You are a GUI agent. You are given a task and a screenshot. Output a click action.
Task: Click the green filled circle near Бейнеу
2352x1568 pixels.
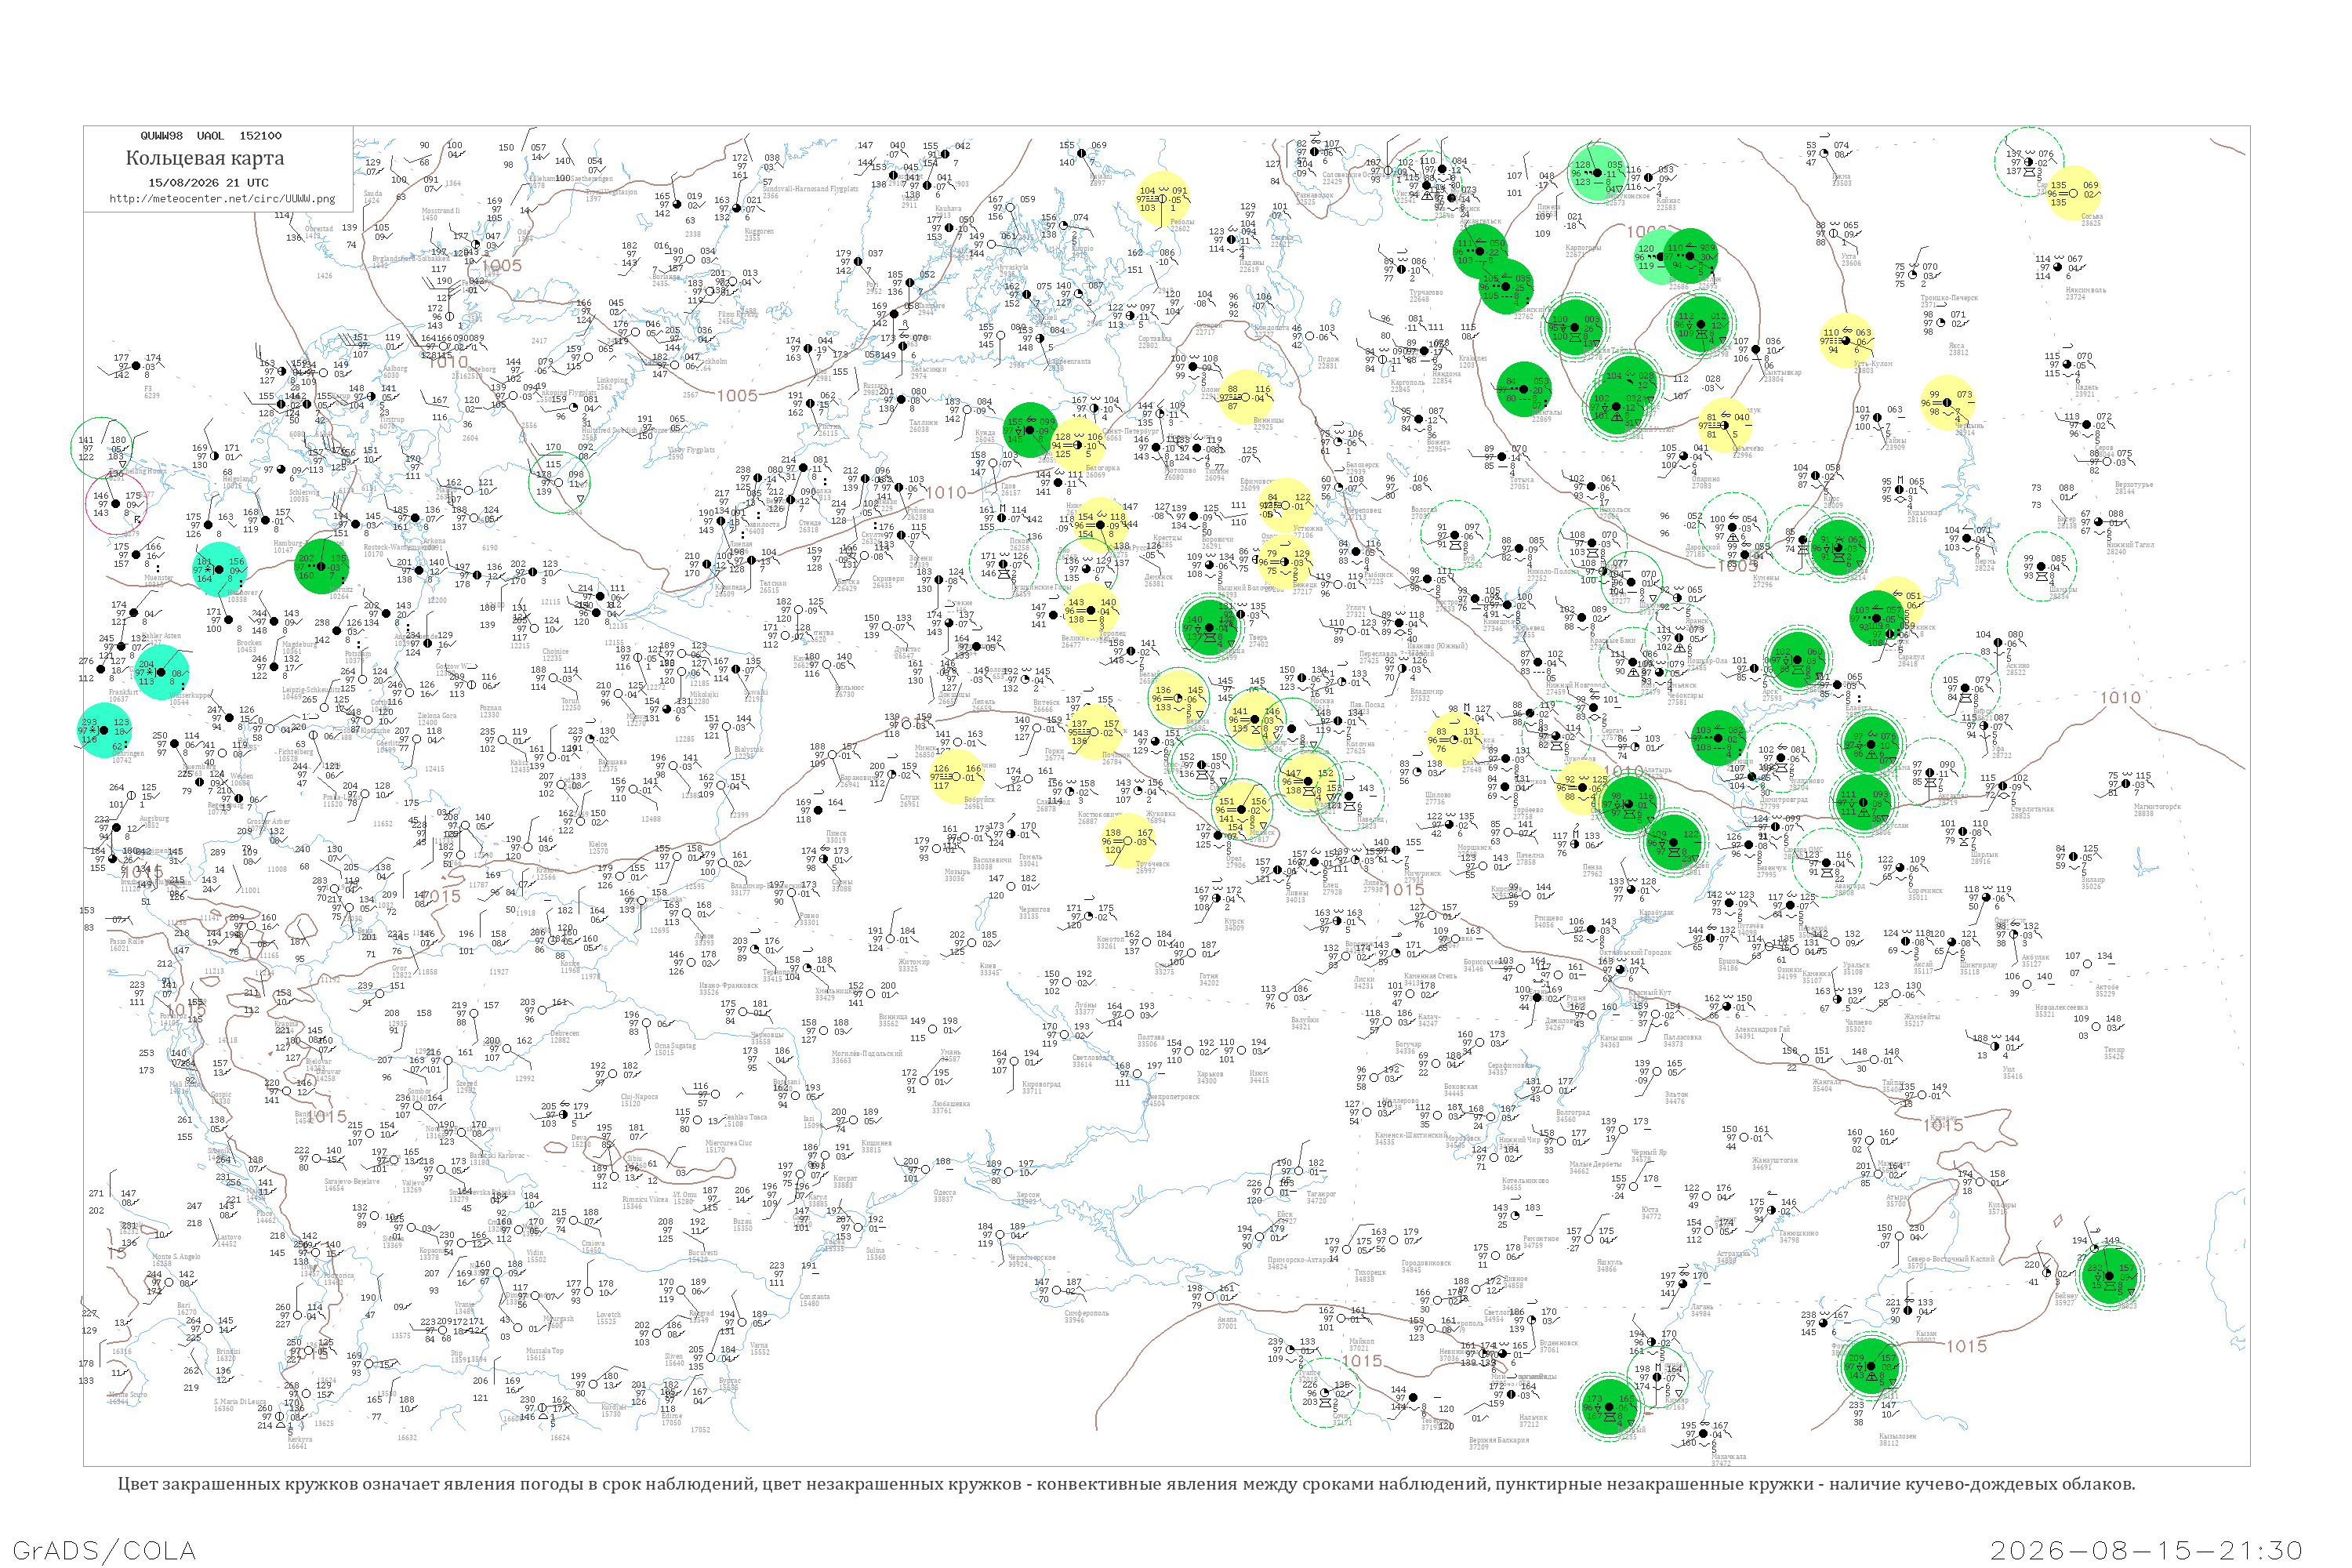(2110, 1276)
